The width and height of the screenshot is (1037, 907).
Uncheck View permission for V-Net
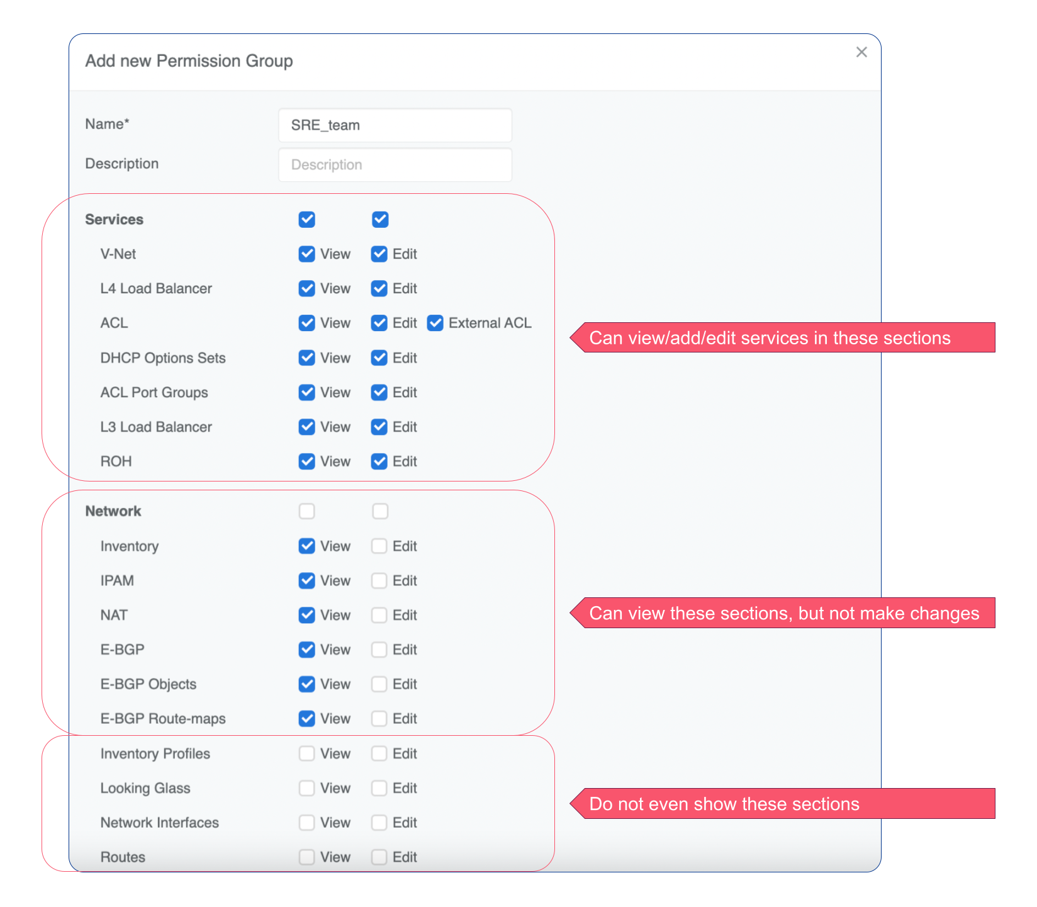tap(306, 254)
